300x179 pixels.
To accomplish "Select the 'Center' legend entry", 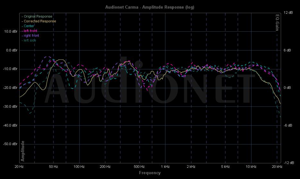I will tap(28, 26).
